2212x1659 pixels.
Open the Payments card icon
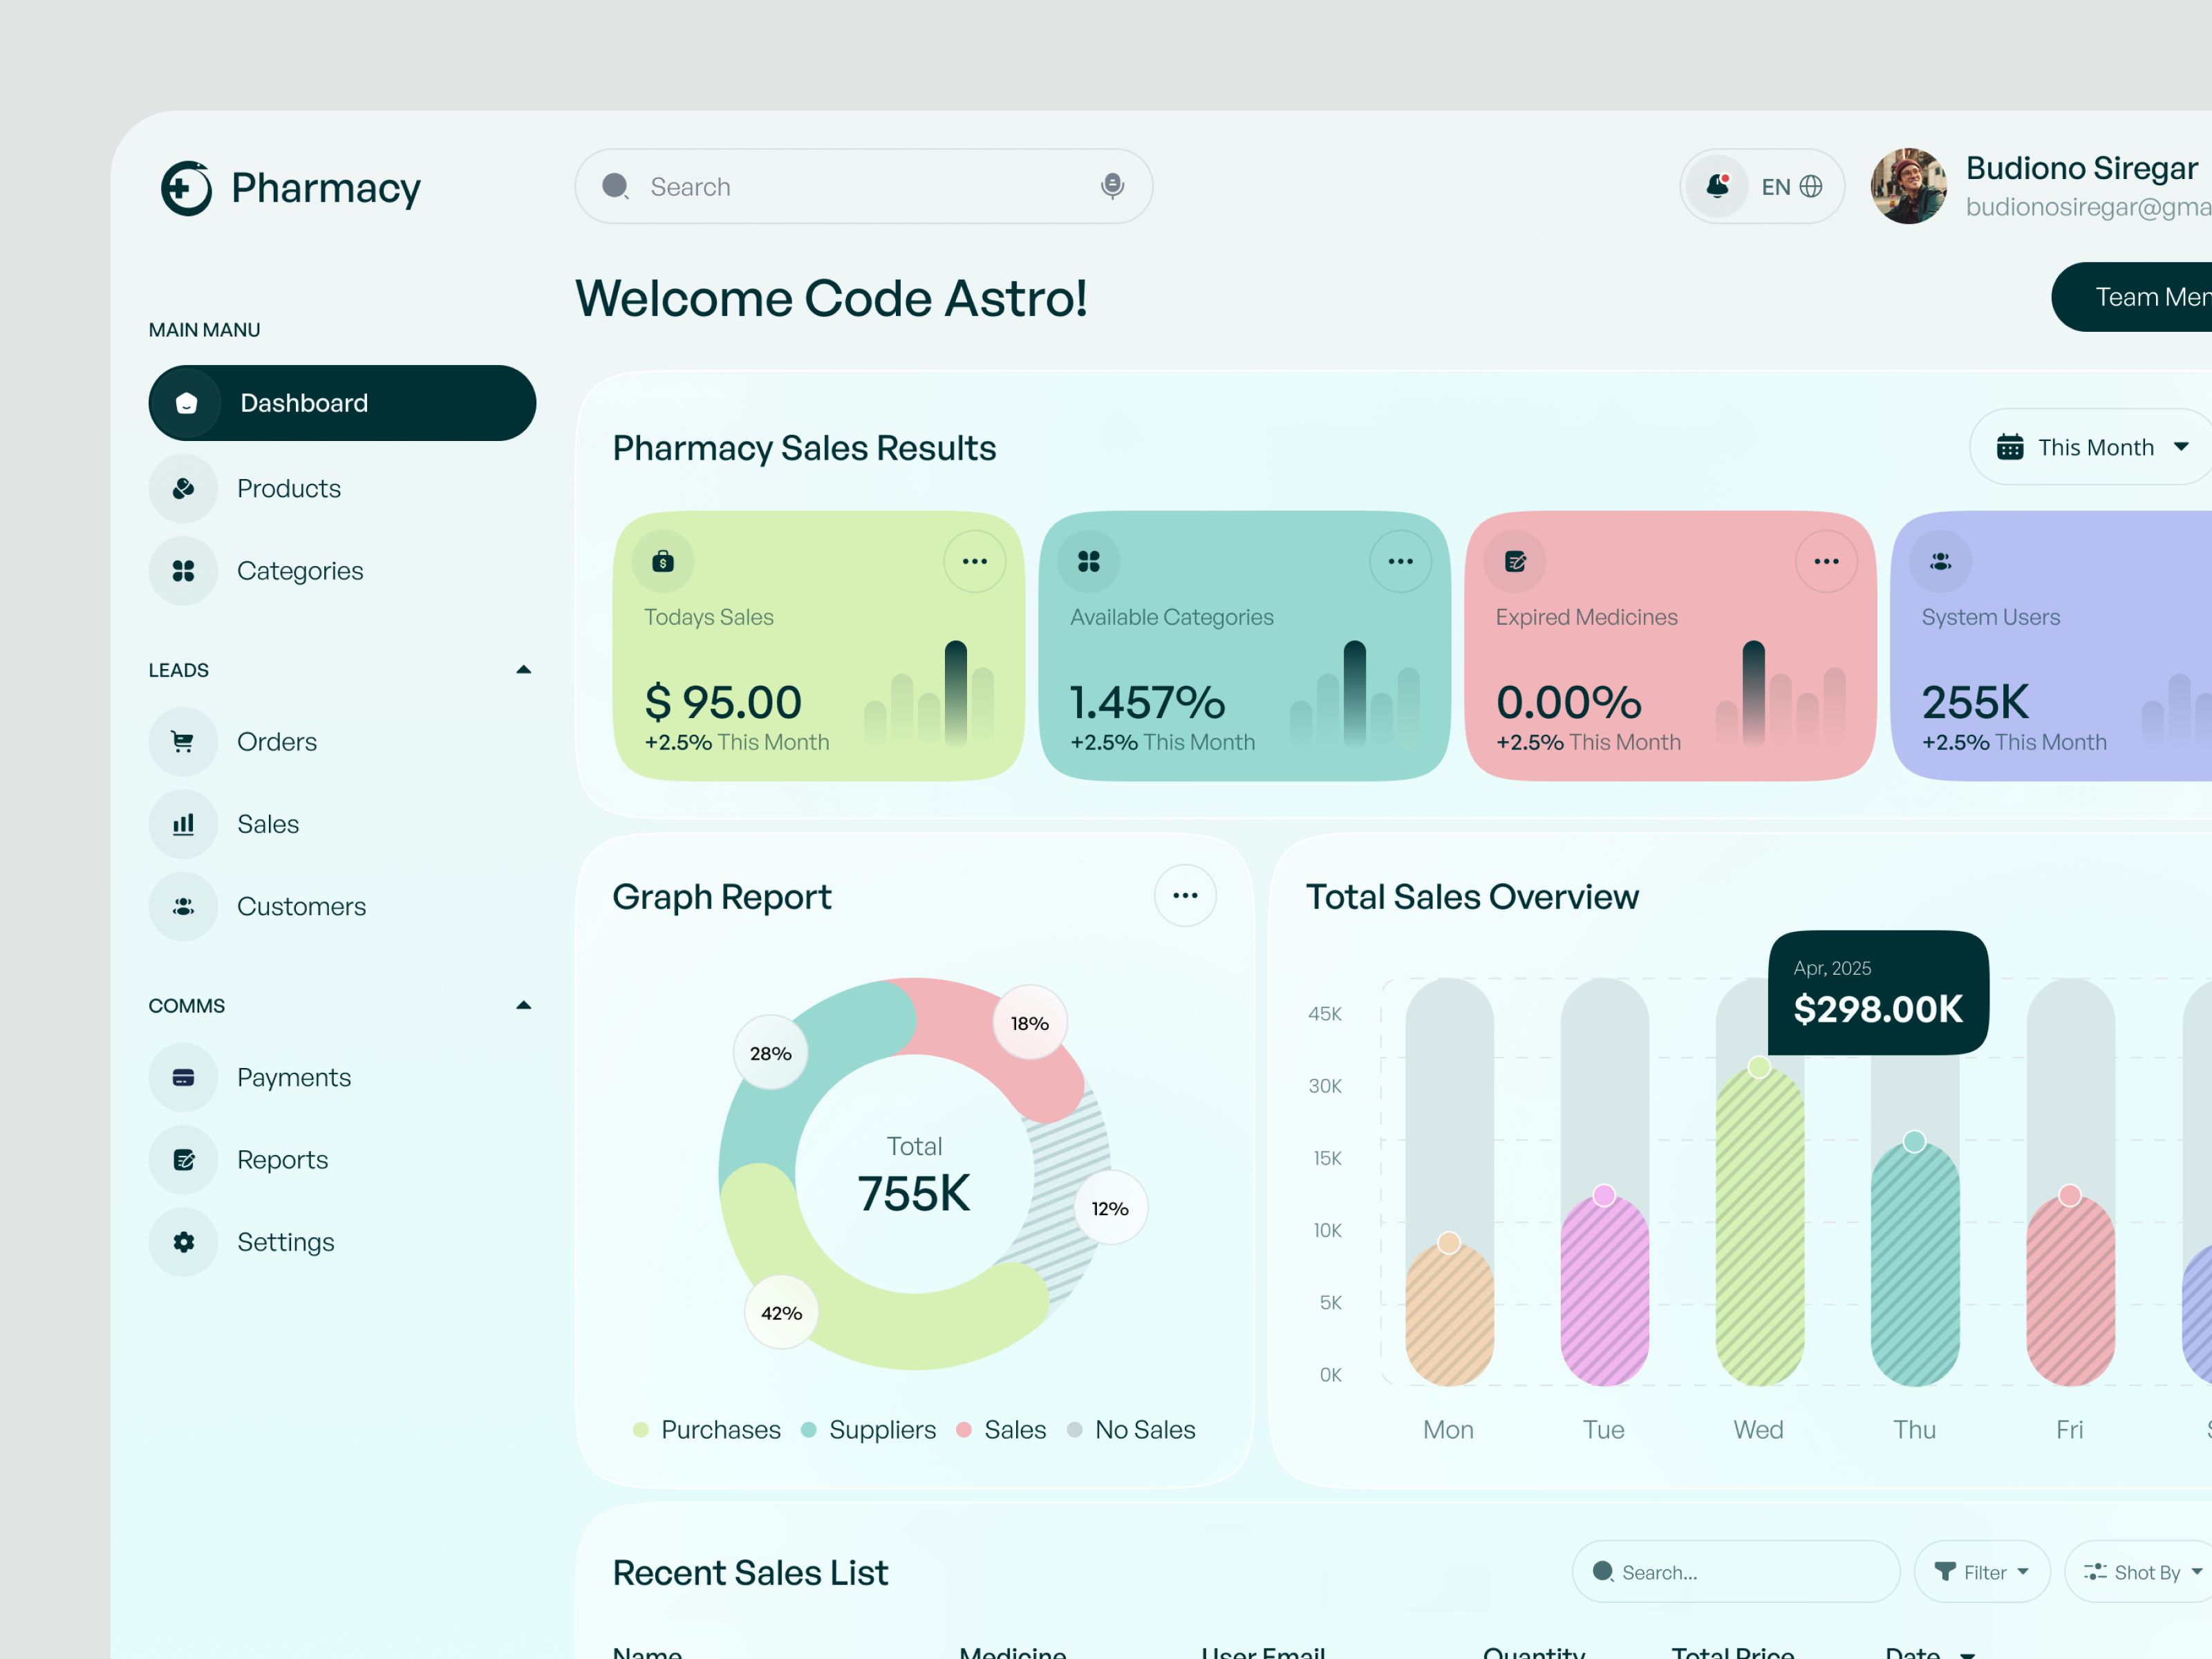[183, 1077]
